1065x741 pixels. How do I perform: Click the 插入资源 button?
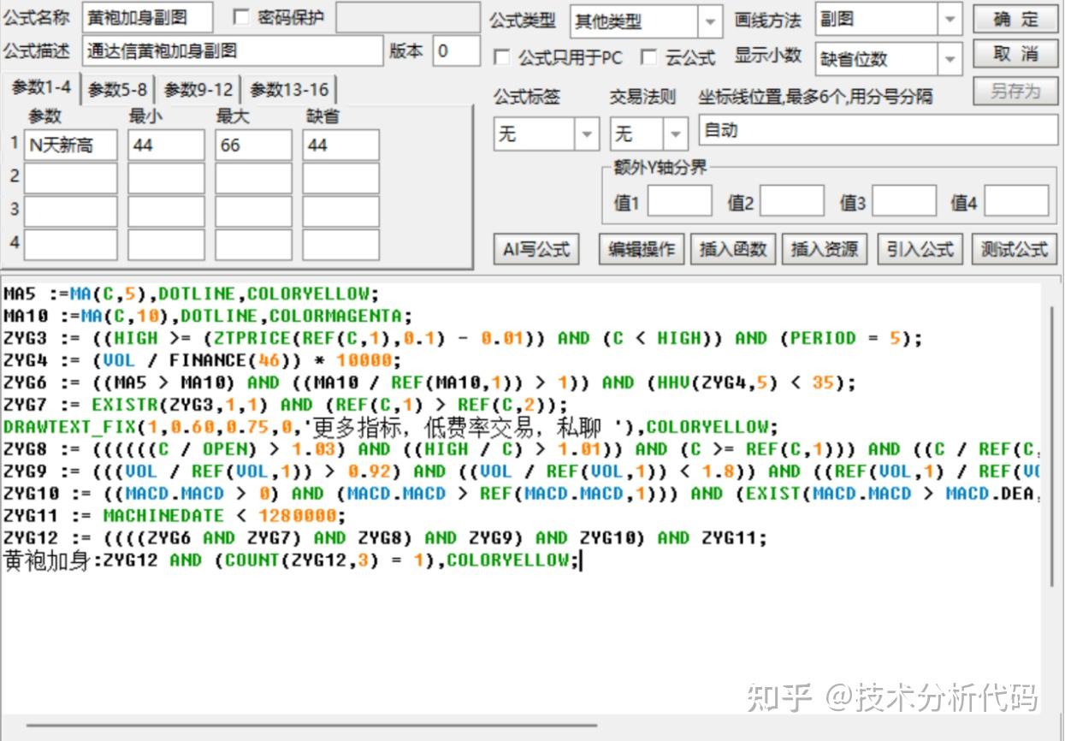coord(825,249)
